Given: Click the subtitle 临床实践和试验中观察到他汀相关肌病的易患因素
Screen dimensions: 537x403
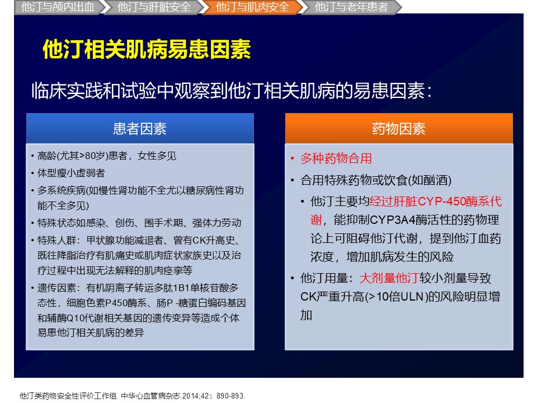Looking at the screenshot, I should click(x=232, y=91).
